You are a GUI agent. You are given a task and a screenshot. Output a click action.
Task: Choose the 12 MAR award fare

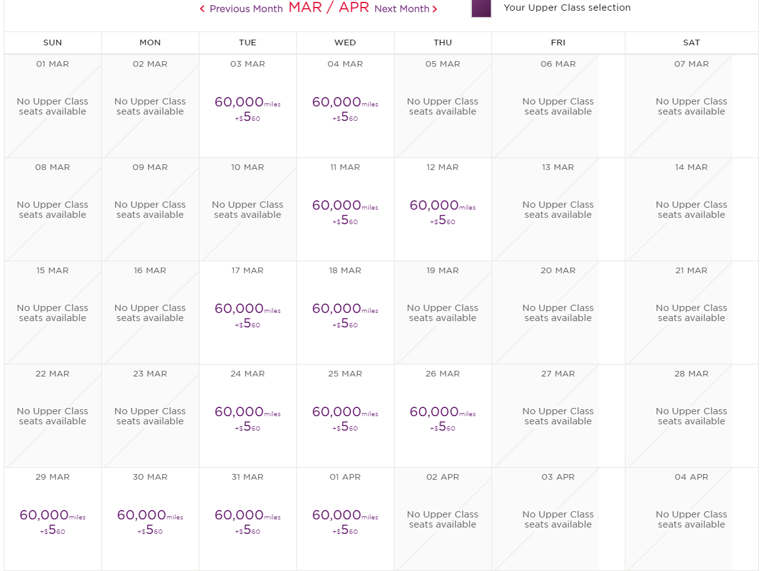[442, 212]
